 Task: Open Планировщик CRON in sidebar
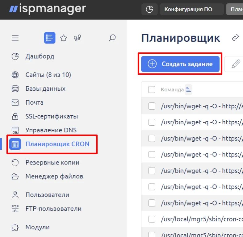[x=57, y=144]
